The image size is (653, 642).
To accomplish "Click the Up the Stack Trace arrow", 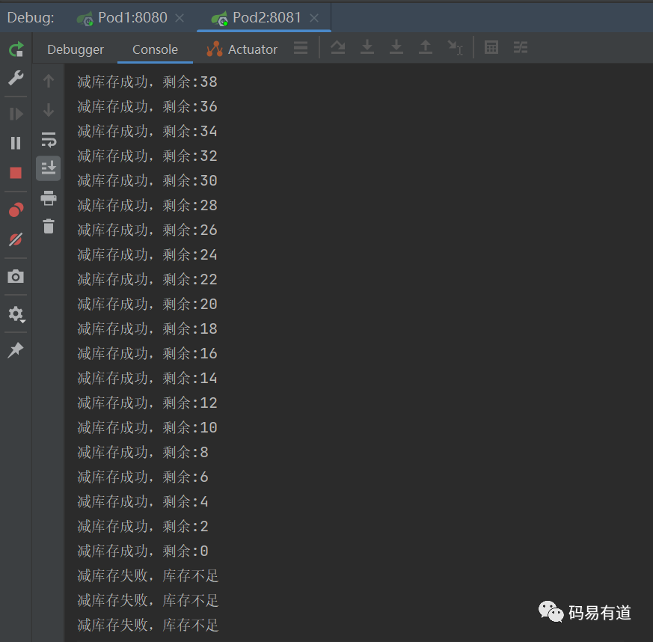I will [x=49, y=80].
